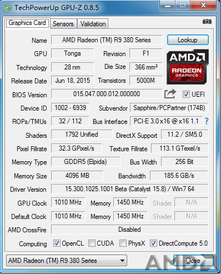Toggle the OpenCL checkbox

(57, 243)
